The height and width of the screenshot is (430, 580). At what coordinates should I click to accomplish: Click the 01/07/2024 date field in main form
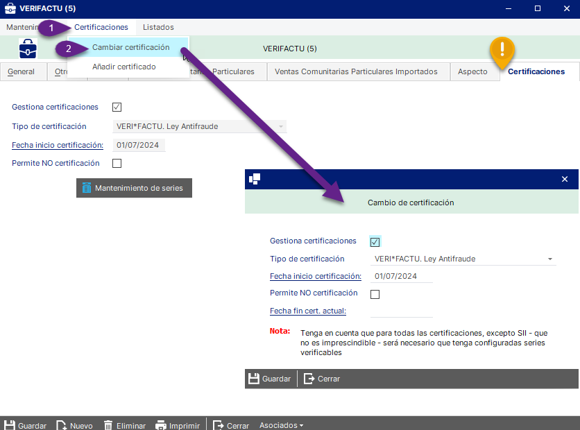point(139,146)
